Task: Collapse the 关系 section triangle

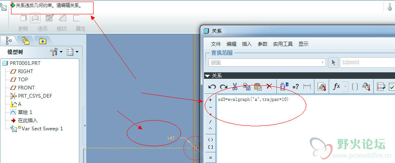Action: tap(207, 76)
